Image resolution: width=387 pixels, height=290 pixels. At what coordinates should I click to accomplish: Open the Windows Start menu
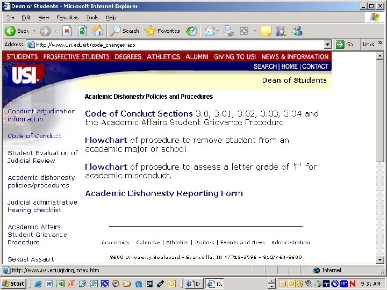14,284
